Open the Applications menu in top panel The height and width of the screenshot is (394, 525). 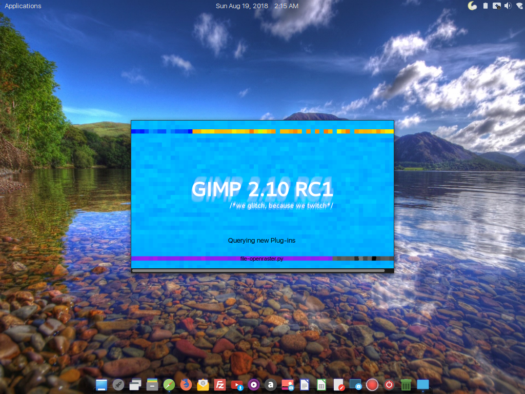click(x=23, y=6)
